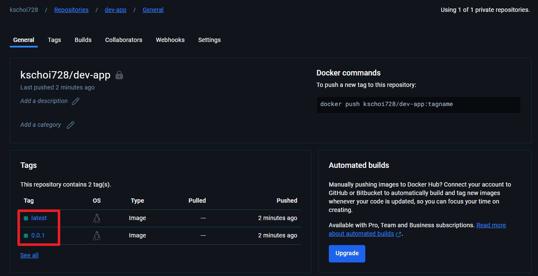Click the Add a description text
538x276 pixels.
click(44, 101)
